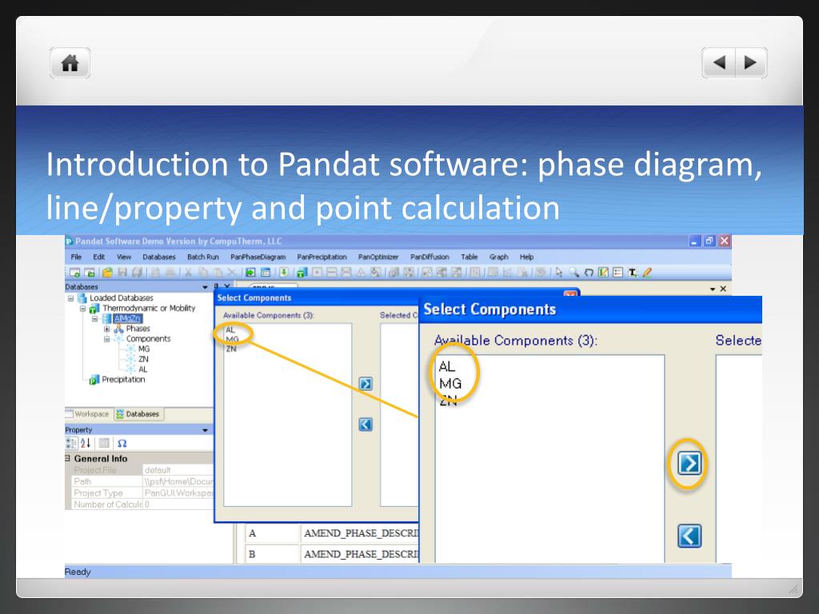Open the Graph menu

click(498, 257)
